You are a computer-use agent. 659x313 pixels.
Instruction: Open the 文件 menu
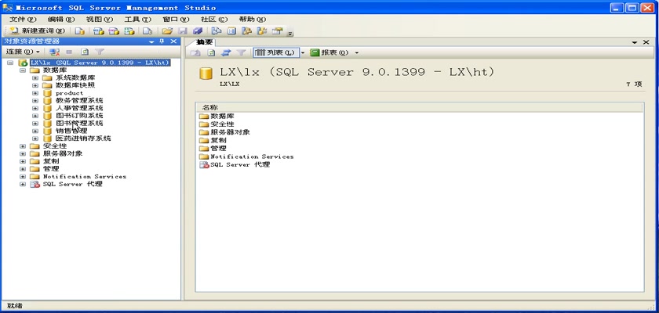tap(23, 20)
